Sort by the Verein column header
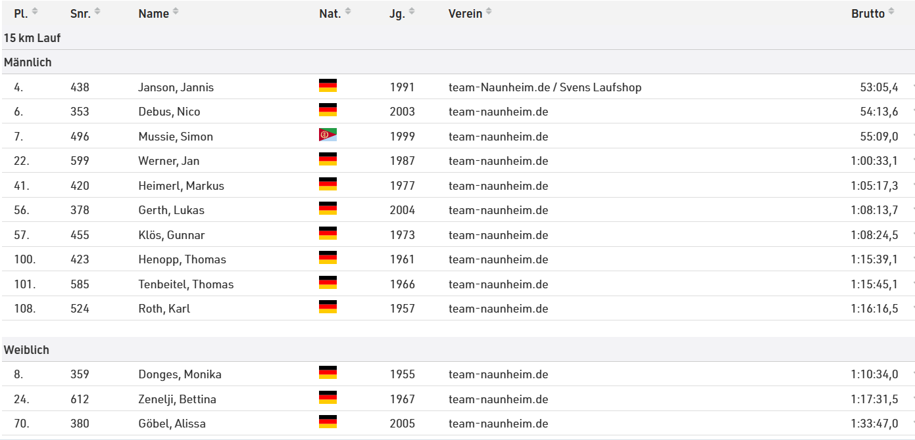The image size is (915, 440). point(465,13)
